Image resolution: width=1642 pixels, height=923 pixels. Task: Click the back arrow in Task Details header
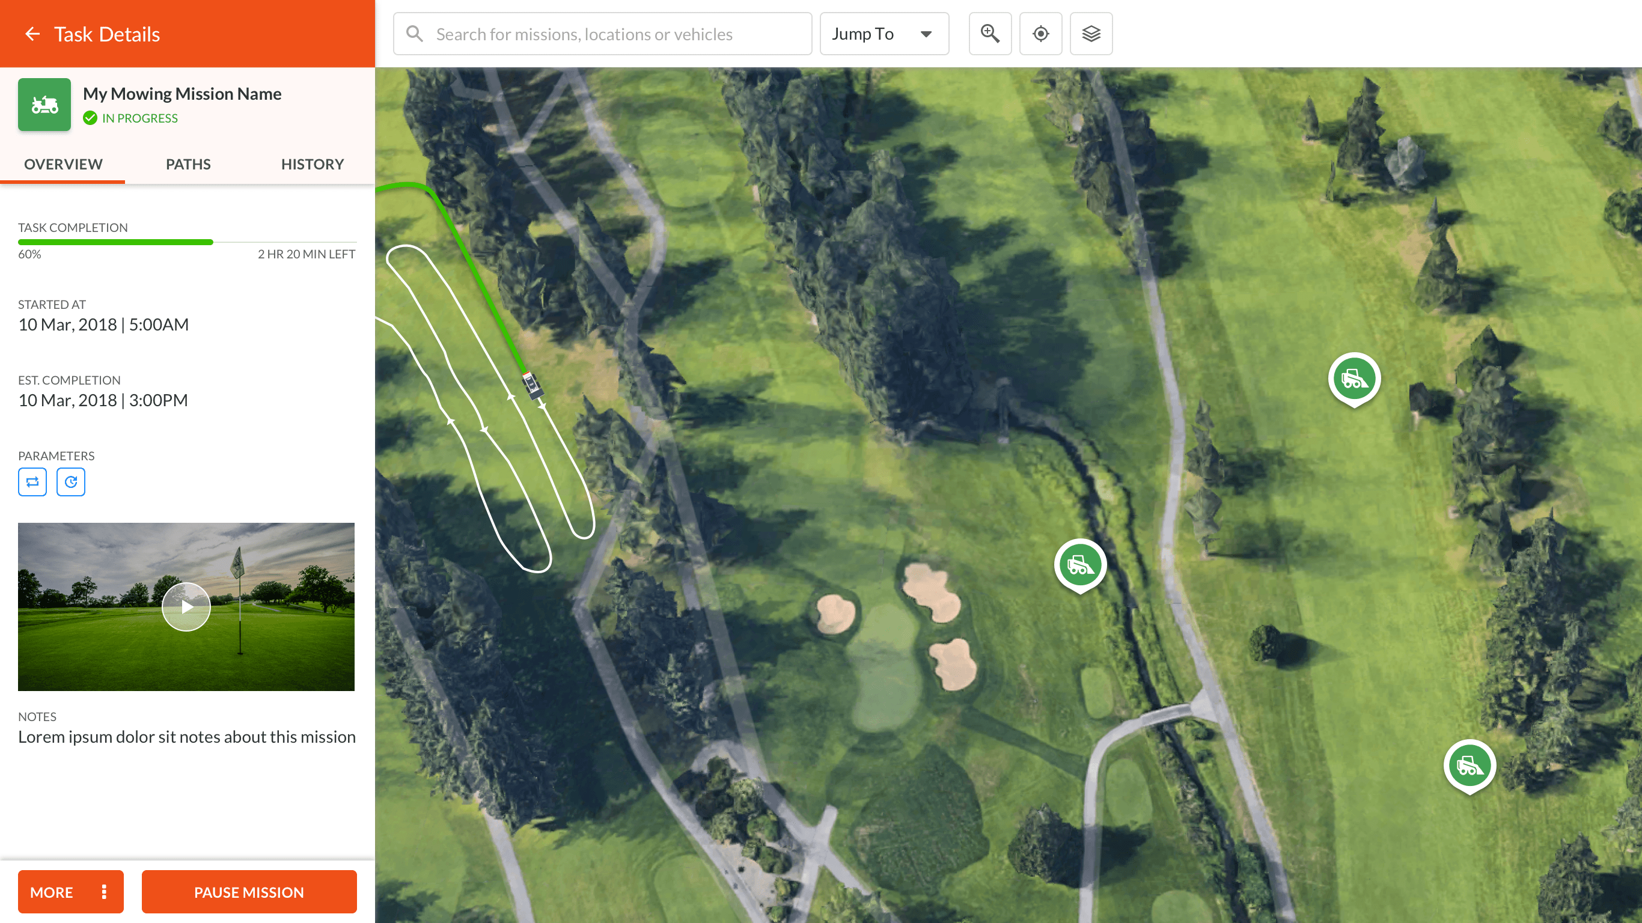(x=32, y=34)
